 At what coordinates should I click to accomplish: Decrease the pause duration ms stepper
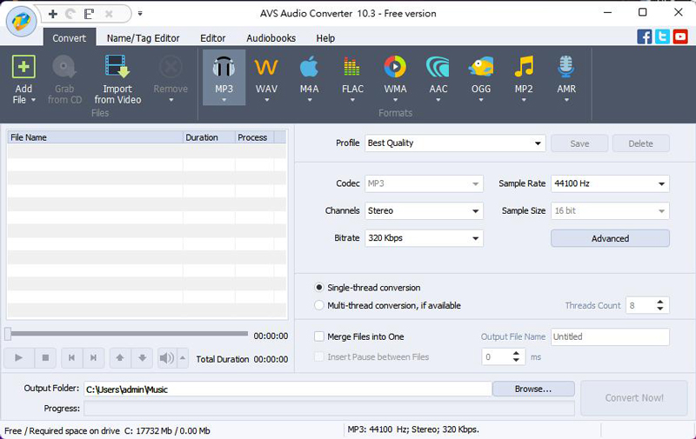(516, 360)
